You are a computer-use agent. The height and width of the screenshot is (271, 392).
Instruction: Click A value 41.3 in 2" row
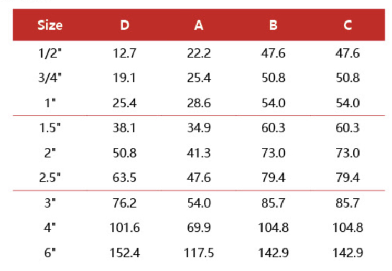(199, 153)
